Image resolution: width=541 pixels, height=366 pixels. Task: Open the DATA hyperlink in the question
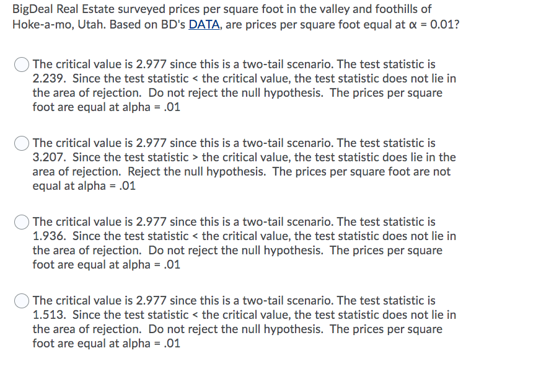coord(204,25)
